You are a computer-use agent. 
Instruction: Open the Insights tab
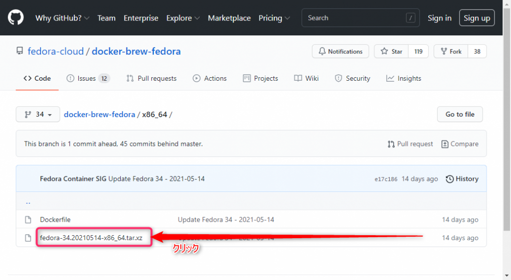point(403,78)
